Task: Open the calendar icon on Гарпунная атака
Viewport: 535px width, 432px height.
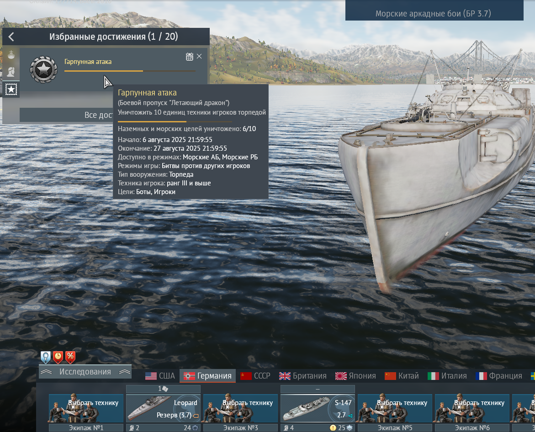Action: click(x=189, y=57)
